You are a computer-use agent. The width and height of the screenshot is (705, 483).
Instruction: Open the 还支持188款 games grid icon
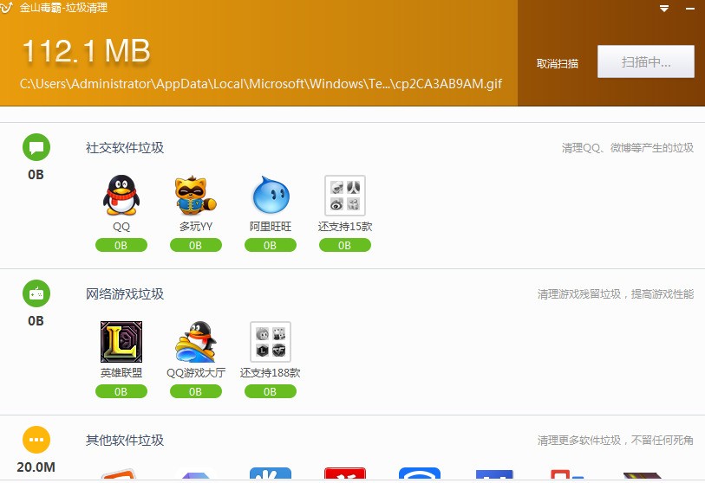point(271,342)
